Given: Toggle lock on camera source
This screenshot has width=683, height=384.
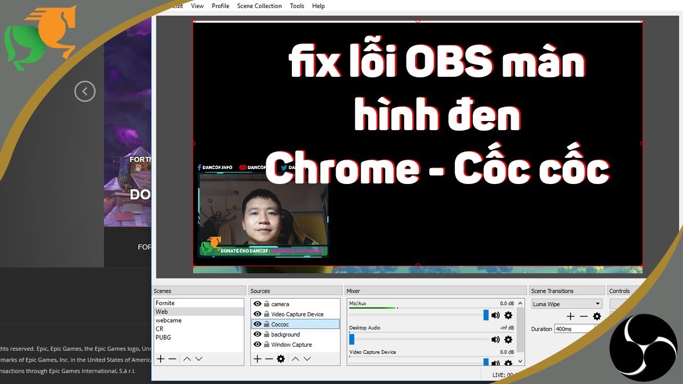Looking at the screenshot, I should (x=266, y=304).
